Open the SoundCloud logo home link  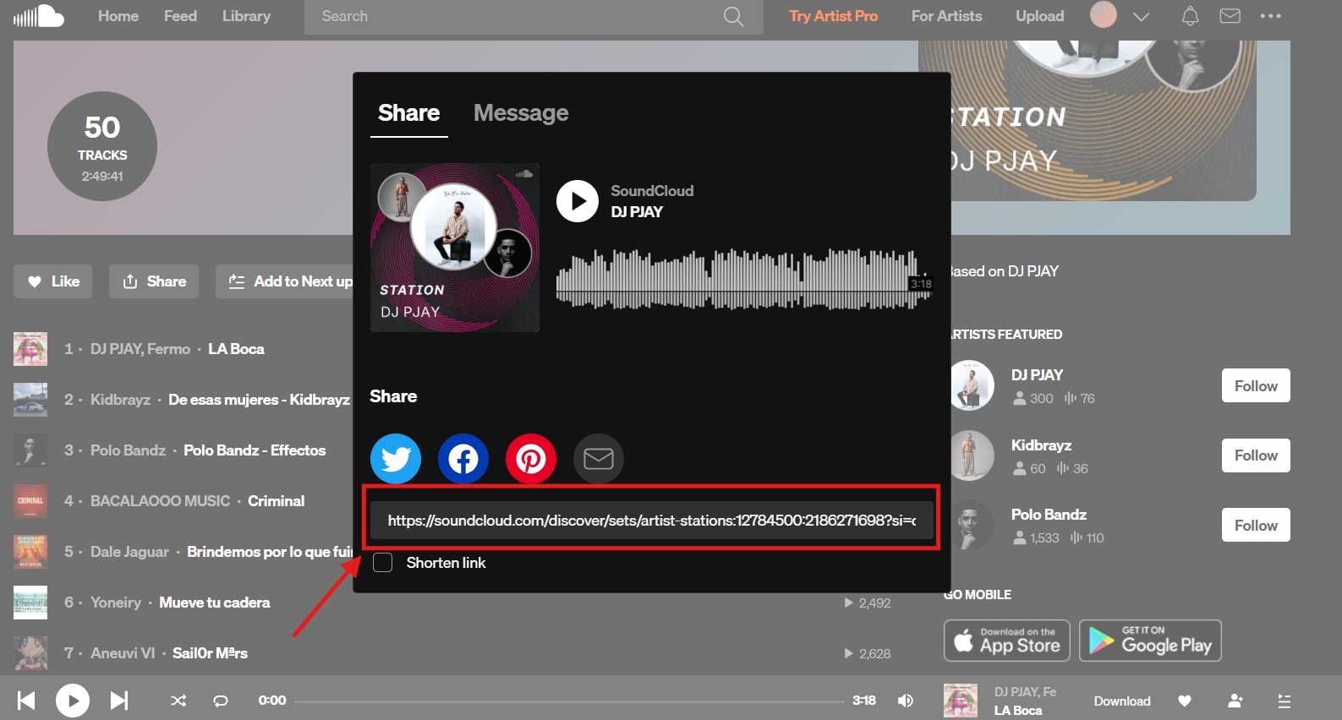39,16
